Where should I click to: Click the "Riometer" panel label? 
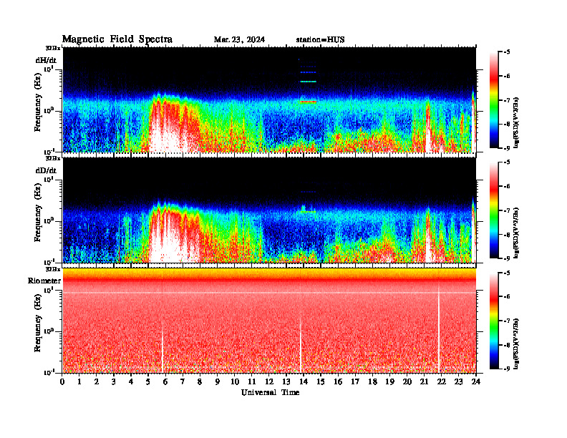click(x=44, y=281)
